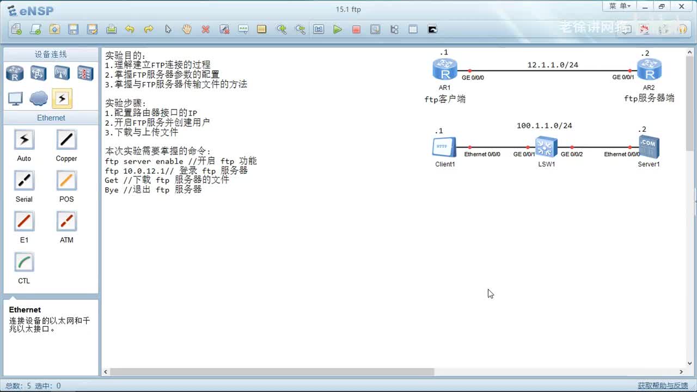Open the settings gear icon

click(664, 29)
